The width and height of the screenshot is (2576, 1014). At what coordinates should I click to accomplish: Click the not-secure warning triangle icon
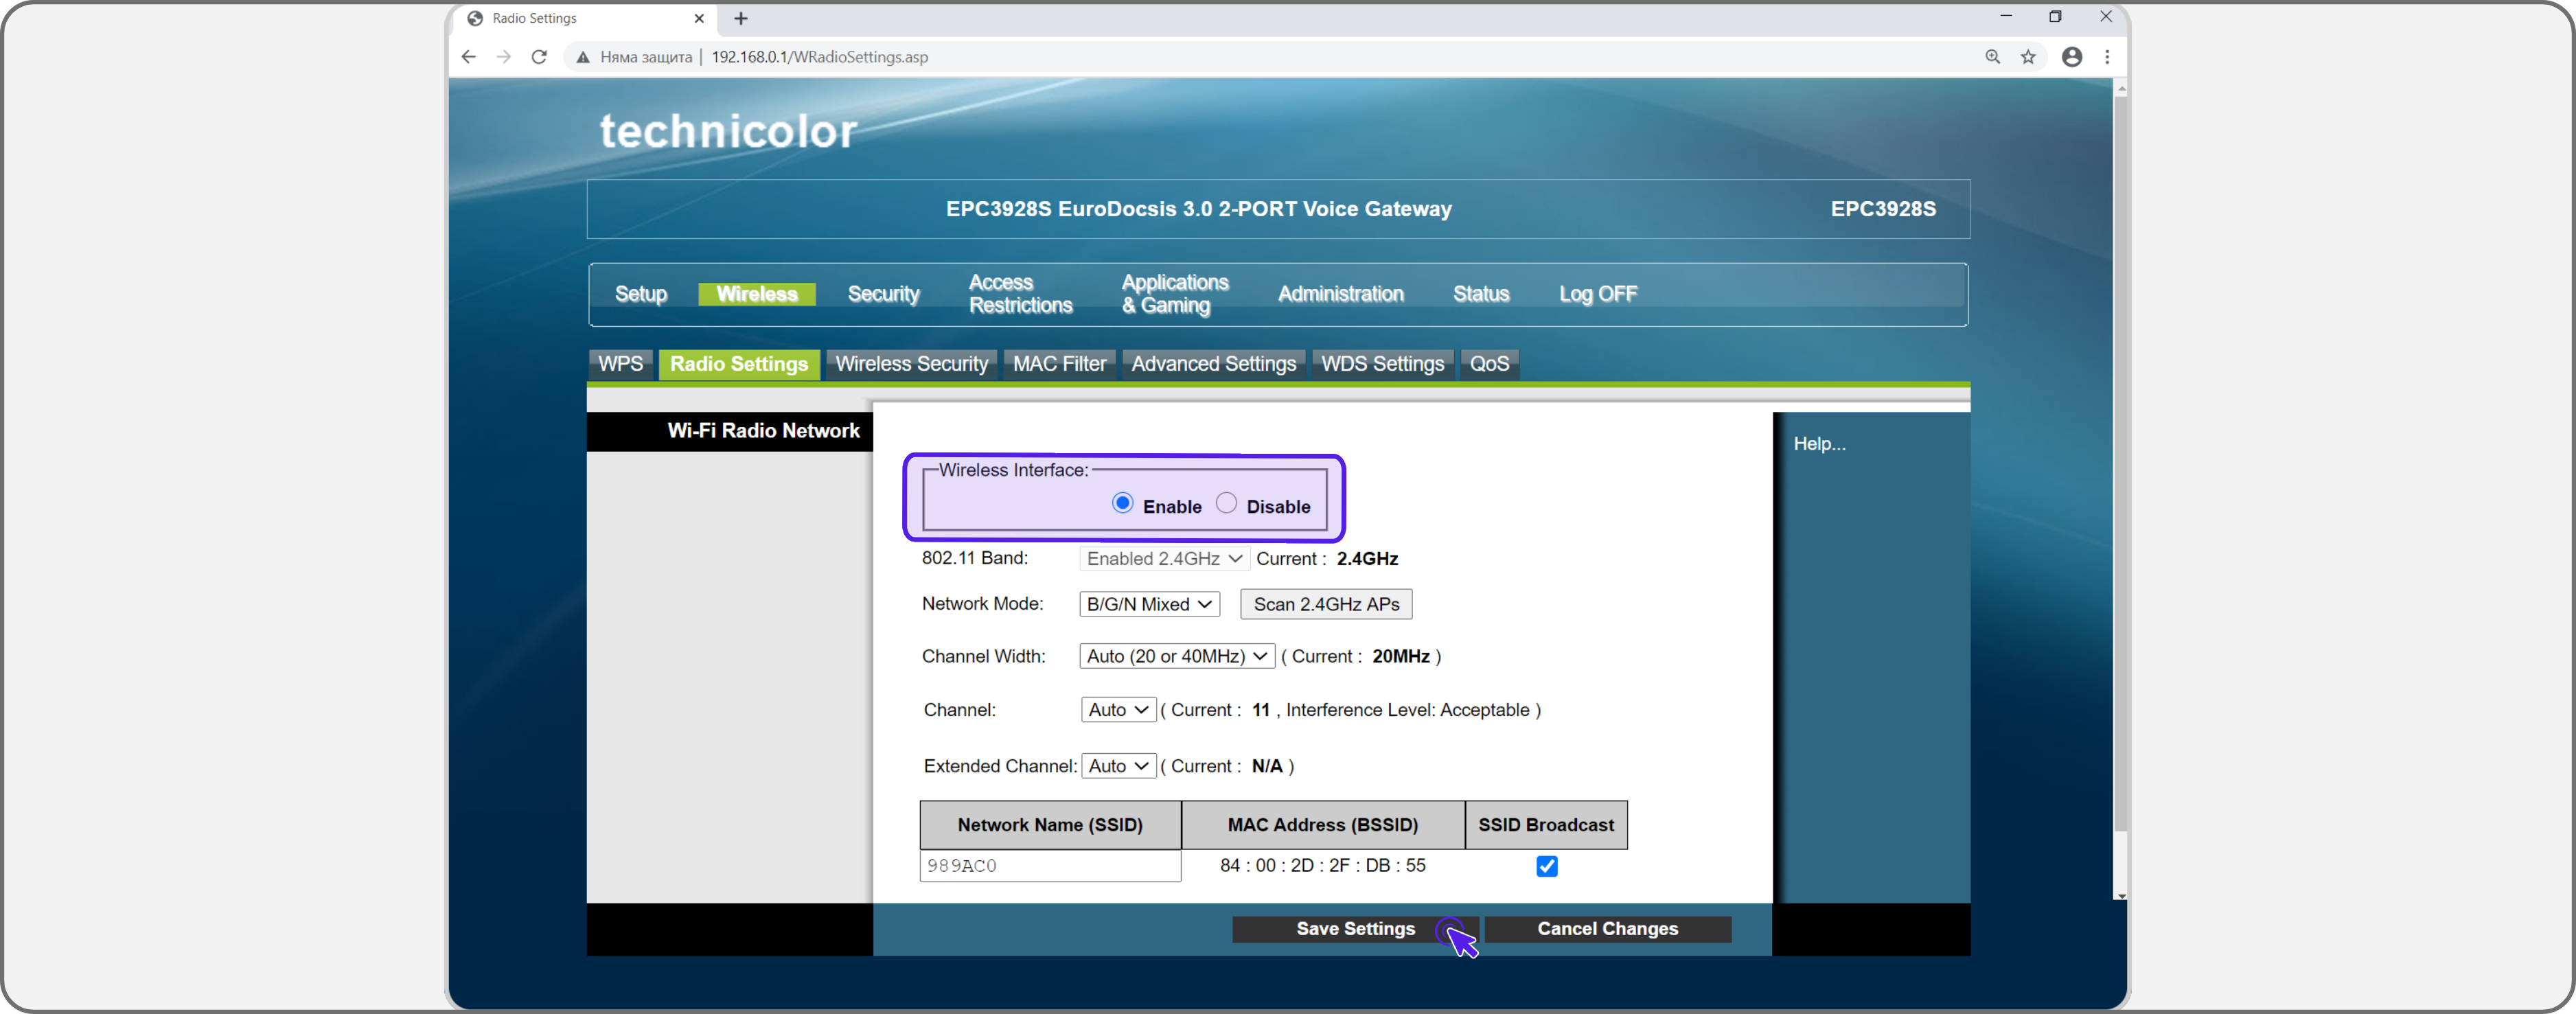pyautogui.click(x=583, y=57)
